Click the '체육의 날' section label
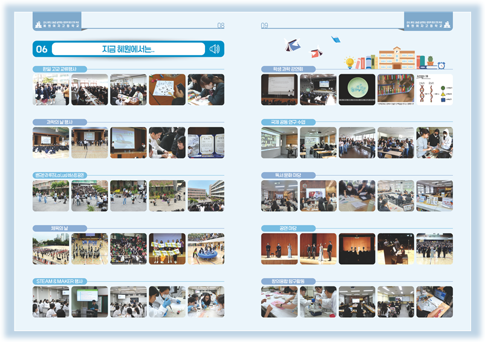 tap(60, 228)
